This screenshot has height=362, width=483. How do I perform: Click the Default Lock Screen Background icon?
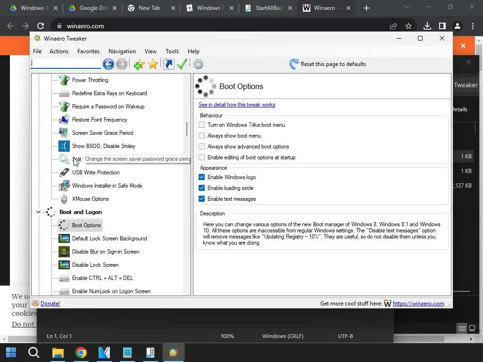(x=64, y=239)
